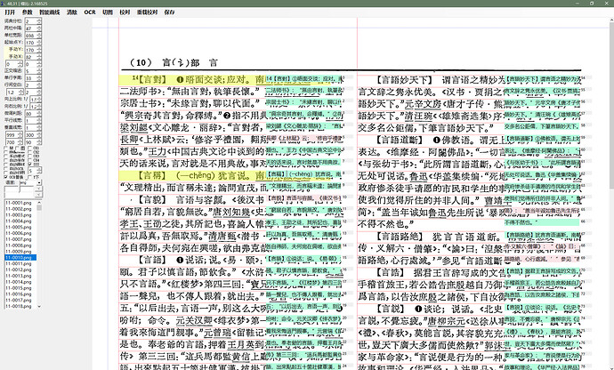
Task: Select file 11-0003.png in list
Action: point(19,215)
